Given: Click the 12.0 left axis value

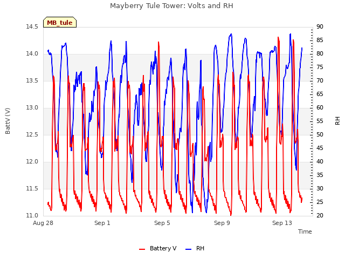Looking at the screenshot, I should point(32,162).
